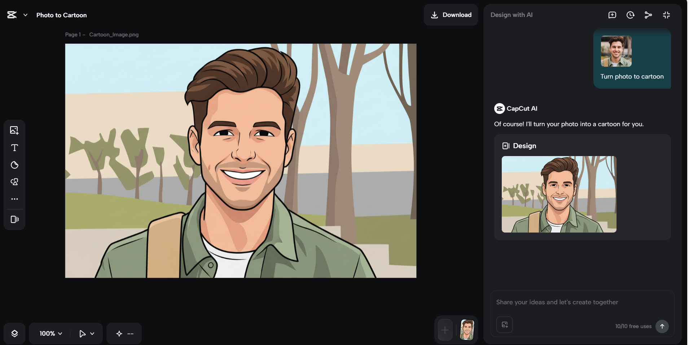Screen dimensions: 689x345
Task: Click the Download button
Action: 451,15
